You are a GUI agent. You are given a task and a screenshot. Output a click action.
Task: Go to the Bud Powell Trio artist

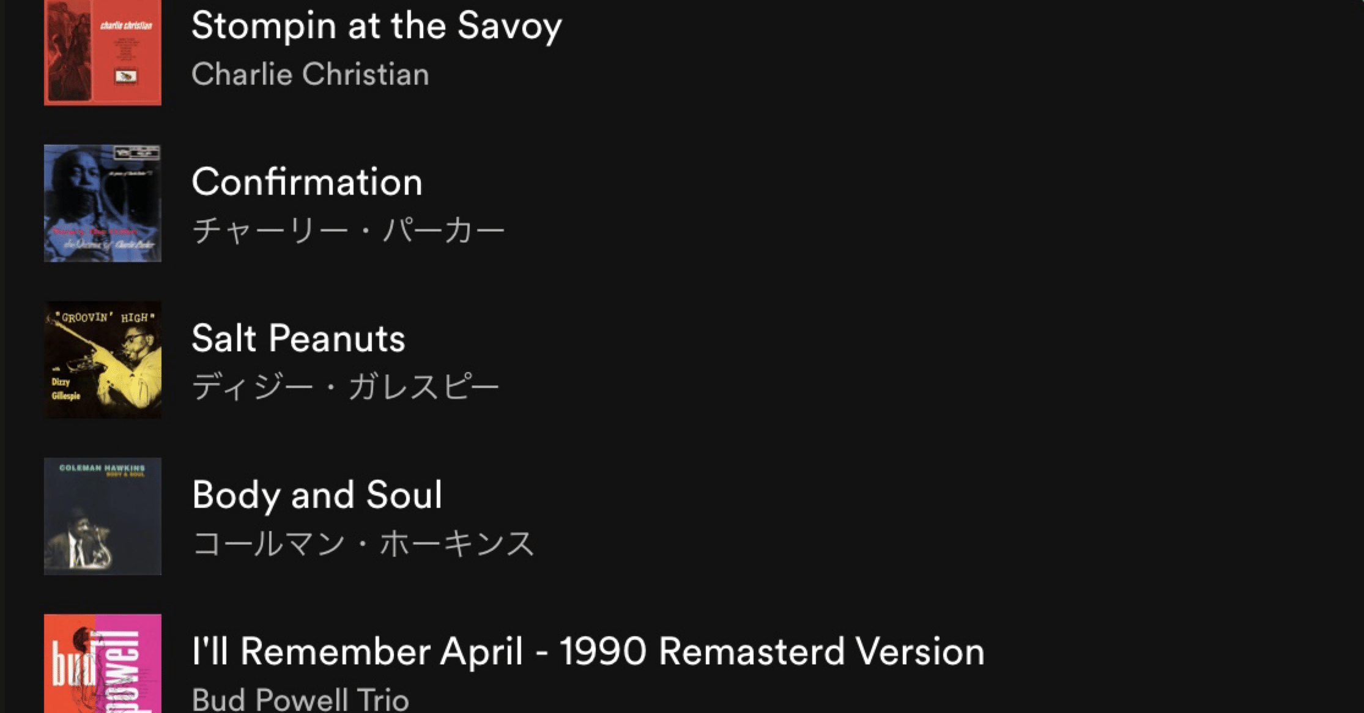(x=300, y=700)
